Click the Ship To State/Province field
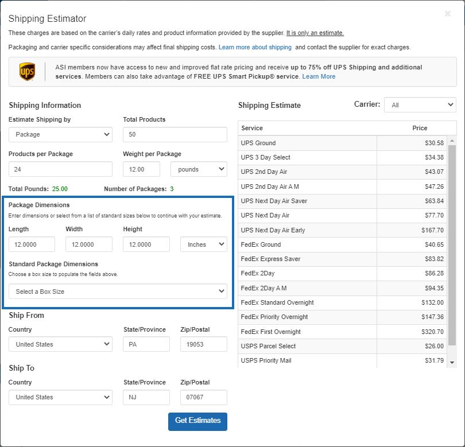 coord(146,397)
